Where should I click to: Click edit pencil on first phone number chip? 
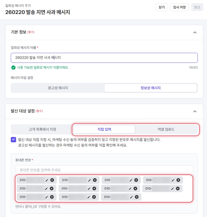(47, 180)
